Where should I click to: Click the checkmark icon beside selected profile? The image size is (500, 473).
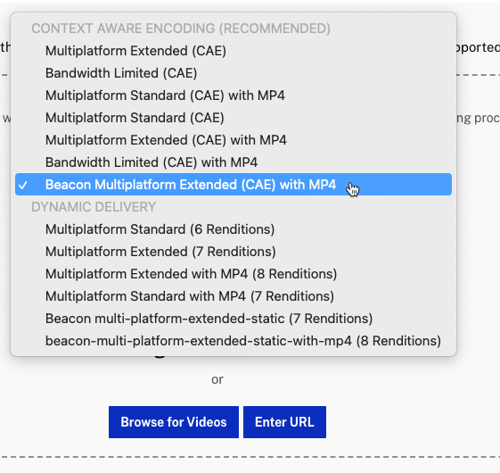[x=23, y=186]
